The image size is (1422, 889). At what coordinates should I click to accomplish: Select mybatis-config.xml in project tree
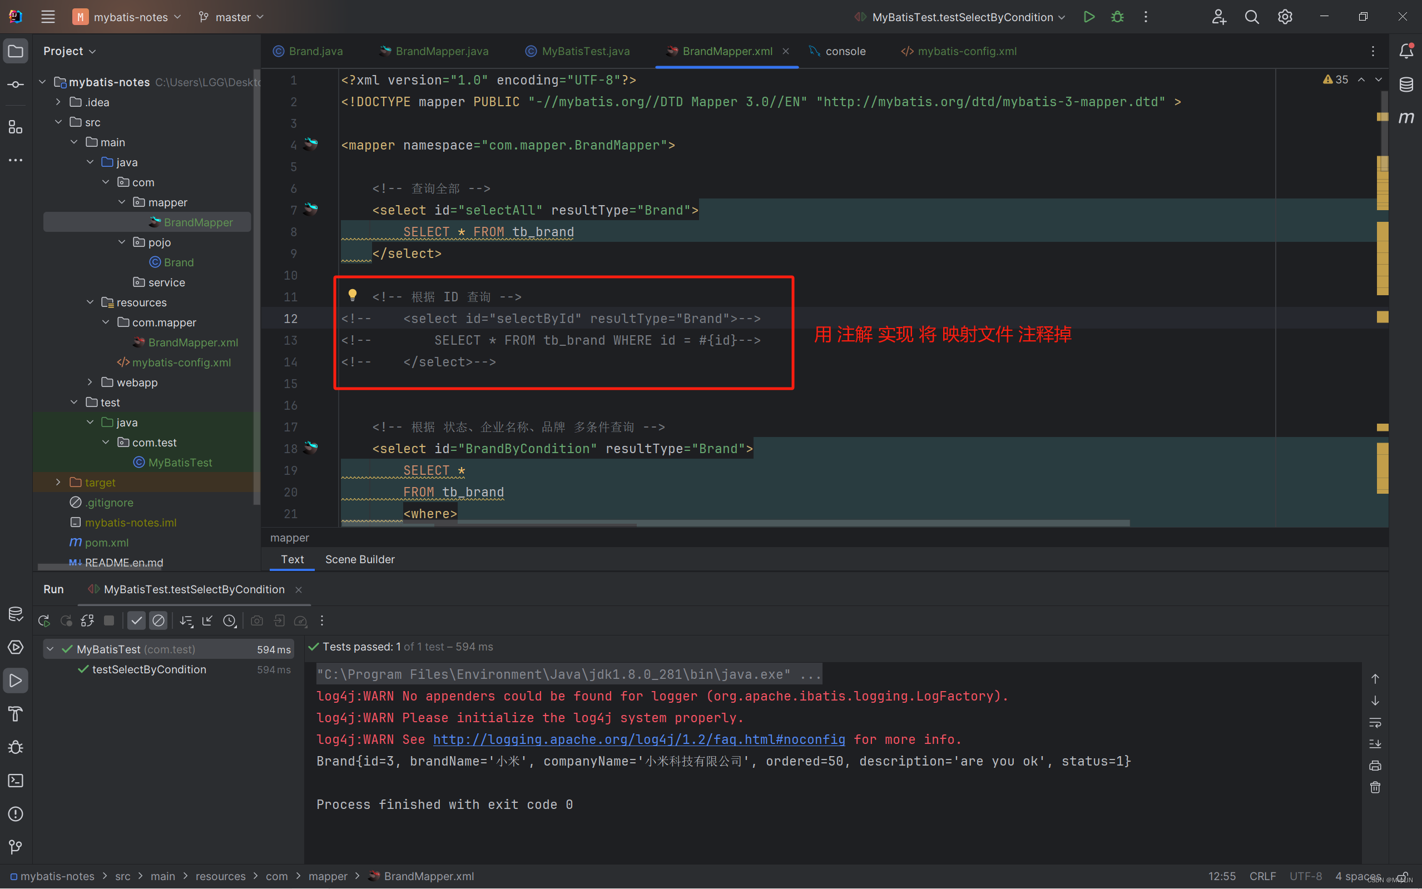181,362
